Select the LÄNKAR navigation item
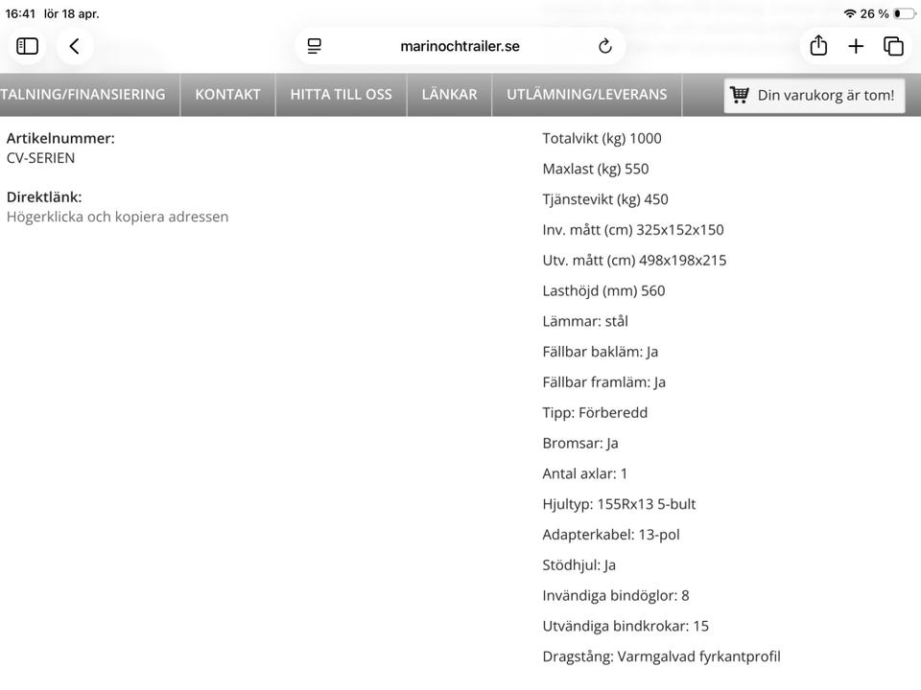Image resolution: width=921 pixels, height=690 pixels. click(449, 95)
